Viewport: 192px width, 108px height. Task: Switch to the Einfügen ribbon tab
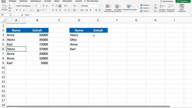click(x=13, y=1)
